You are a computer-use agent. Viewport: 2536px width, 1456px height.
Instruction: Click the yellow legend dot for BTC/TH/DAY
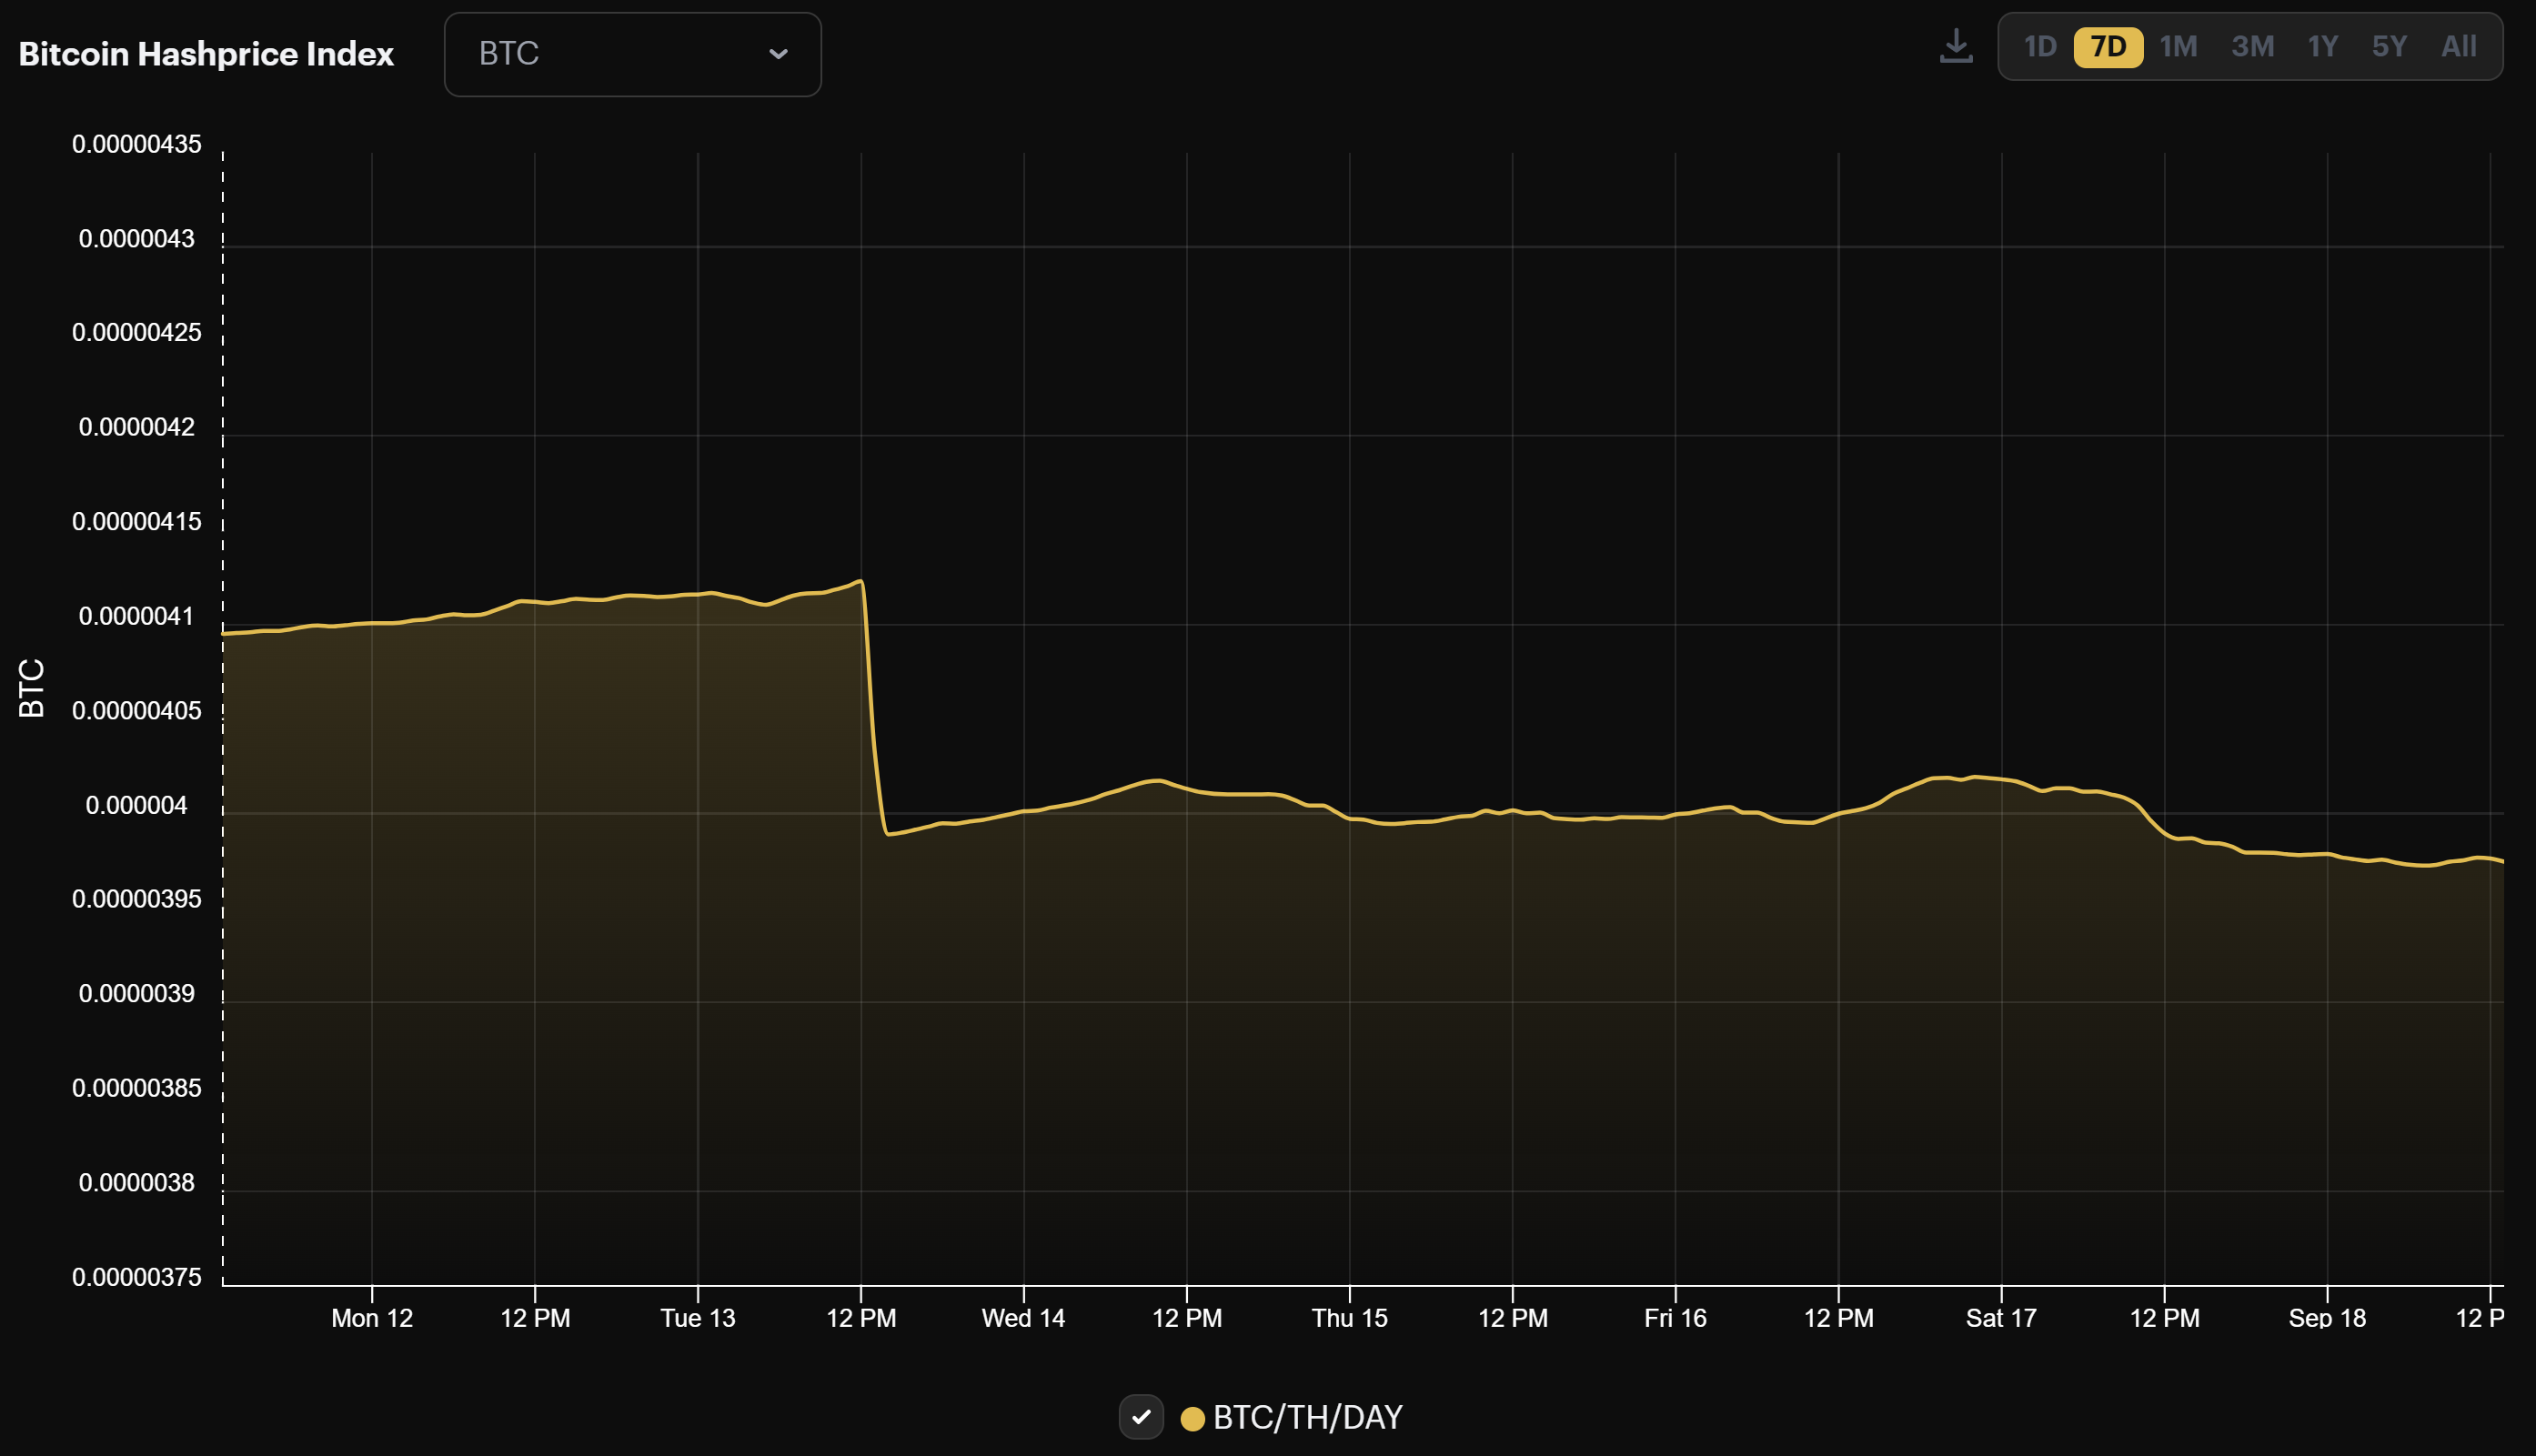tap(1192, 1417)
